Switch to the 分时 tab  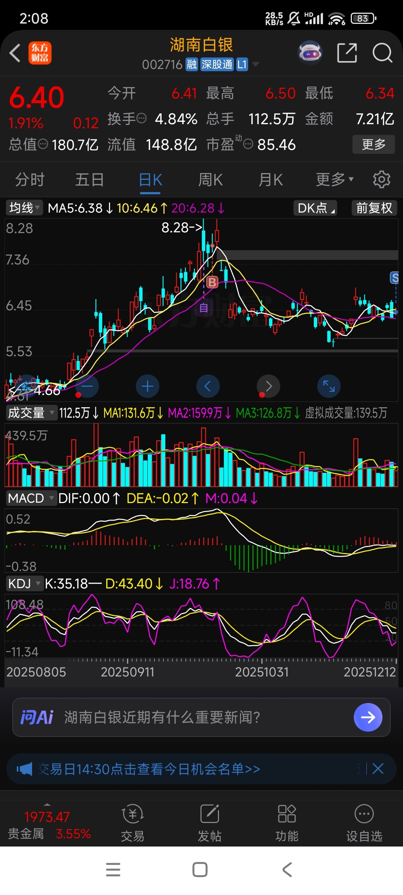[29, 180]
